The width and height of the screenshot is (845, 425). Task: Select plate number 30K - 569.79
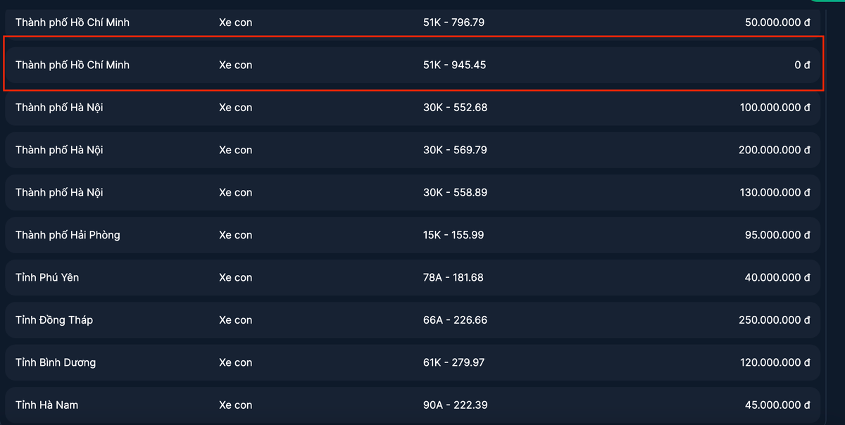(455, 150)
